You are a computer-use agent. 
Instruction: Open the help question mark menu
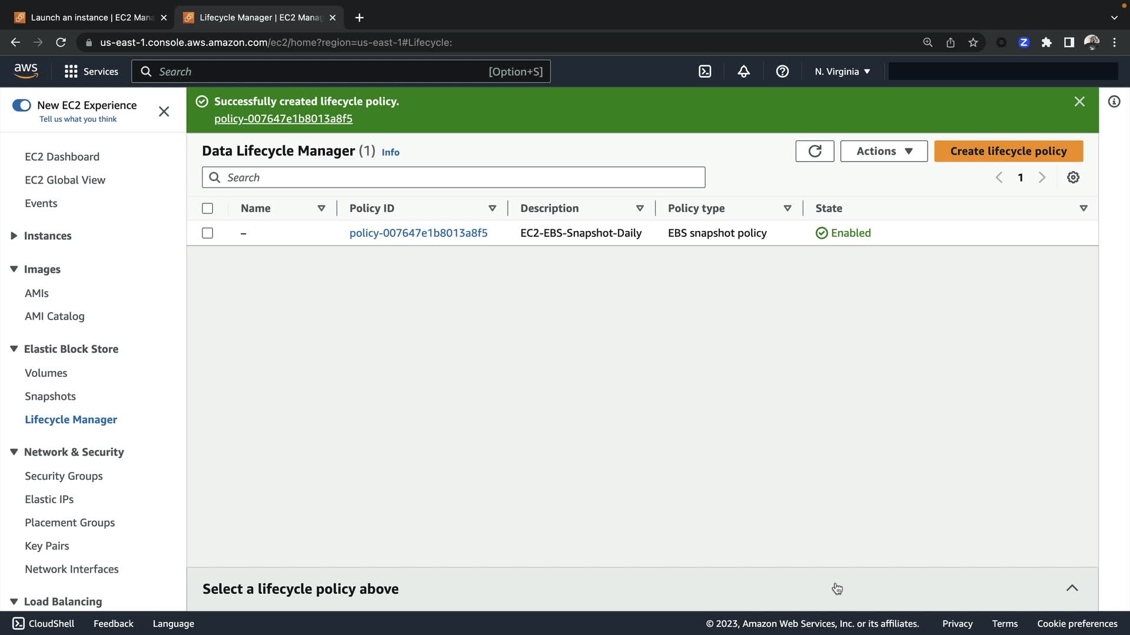point(782,71)
